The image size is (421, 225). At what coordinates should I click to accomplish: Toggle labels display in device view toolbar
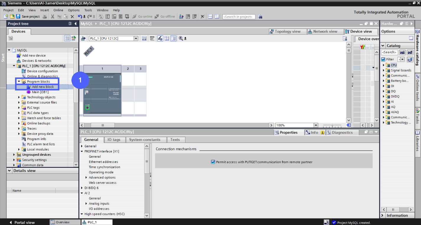[152, 39]
